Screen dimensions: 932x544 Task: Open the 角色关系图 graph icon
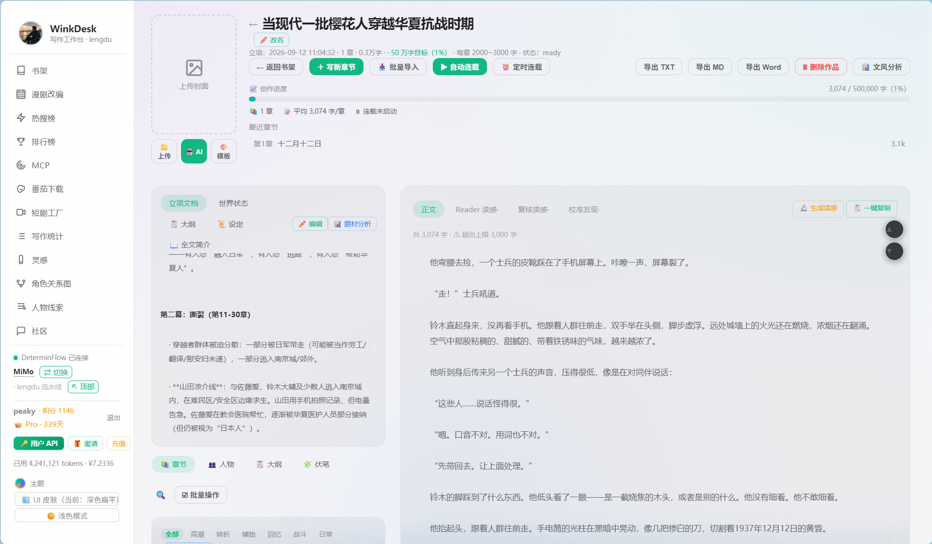(x=21, y=283)
